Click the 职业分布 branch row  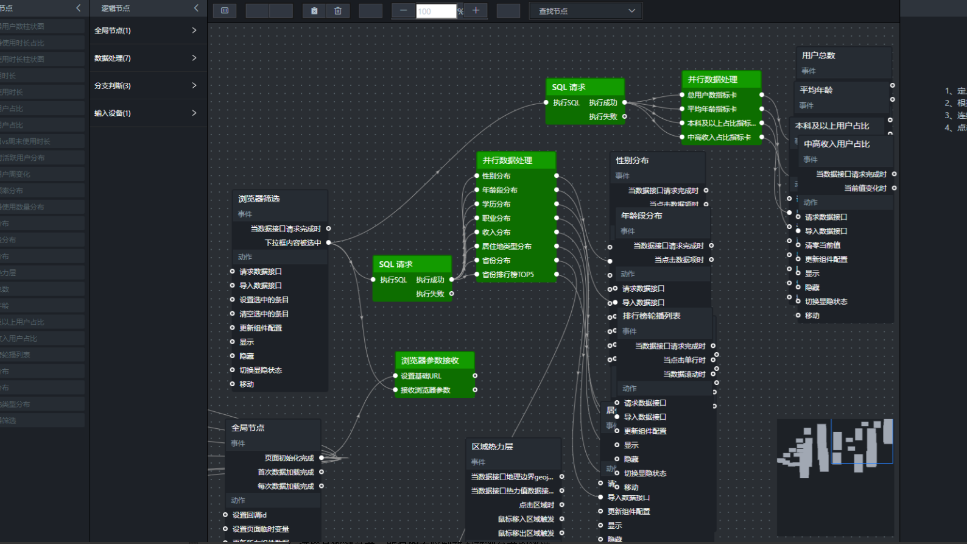[516, 218]
